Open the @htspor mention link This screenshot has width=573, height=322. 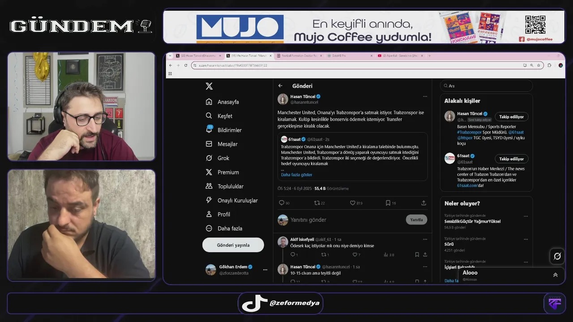coord(465,138)
